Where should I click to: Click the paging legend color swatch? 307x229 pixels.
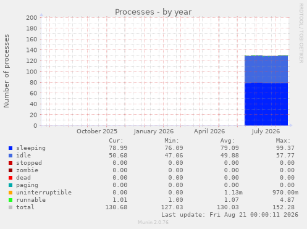[11, 185]
